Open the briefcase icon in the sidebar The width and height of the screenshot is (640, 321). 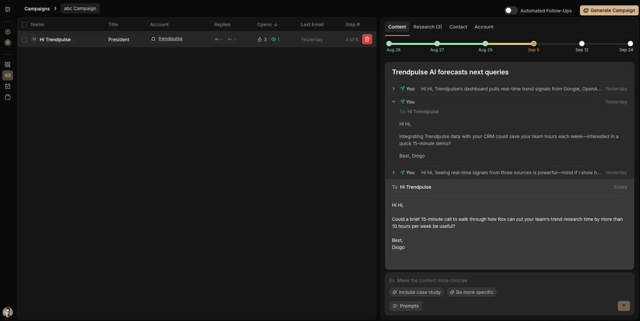coord(7,97)
